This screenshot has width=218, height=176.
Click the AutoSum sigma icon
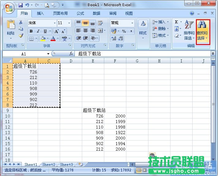177,22
